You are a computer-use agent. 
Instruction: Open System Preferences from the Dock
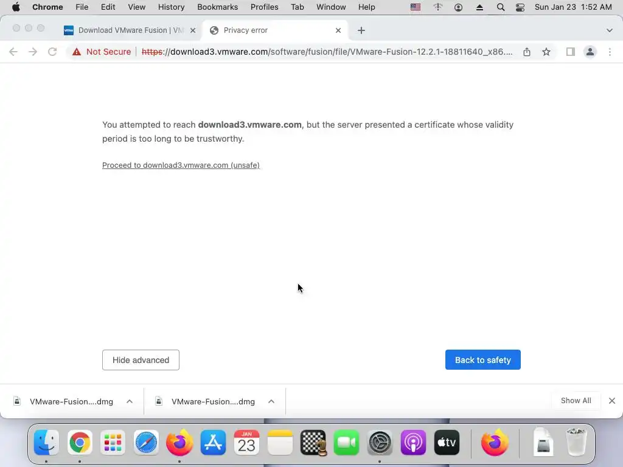pos(380,443)
